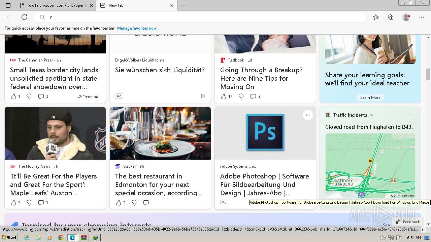Open the restaurant table photo thumbnail
Image resolution: width=431 pixels, height=242 pixels.
(x=160, y=133)
